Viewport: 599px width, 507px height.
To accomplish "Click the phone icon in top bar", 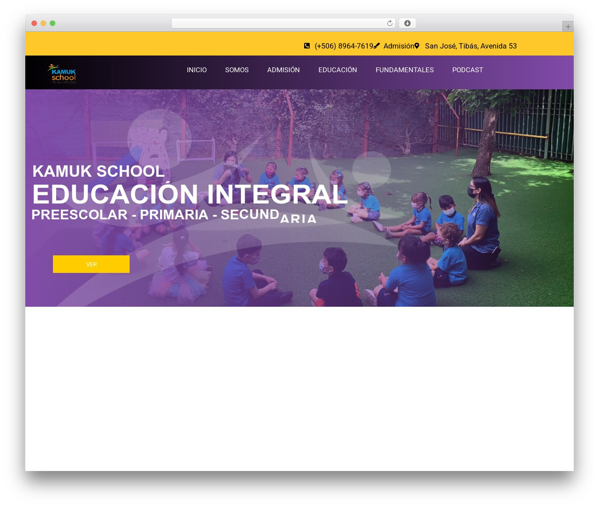I will pyautogui.click(x=307, y=46).
